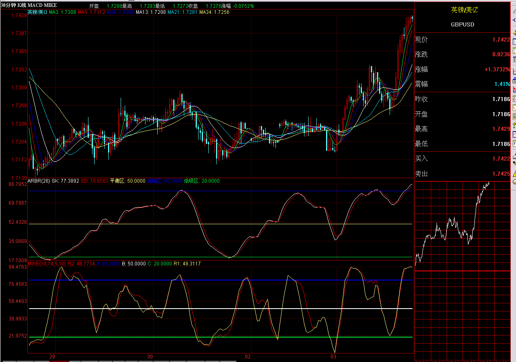
Task: Click the 1.7332 price axis label
Action: coord(19,69)
